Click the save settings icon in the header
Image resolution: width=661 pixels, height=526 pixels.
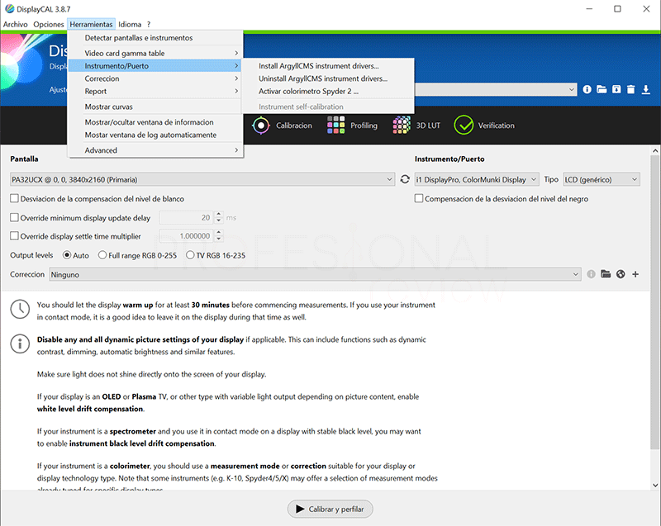click(x=616, y=89)
